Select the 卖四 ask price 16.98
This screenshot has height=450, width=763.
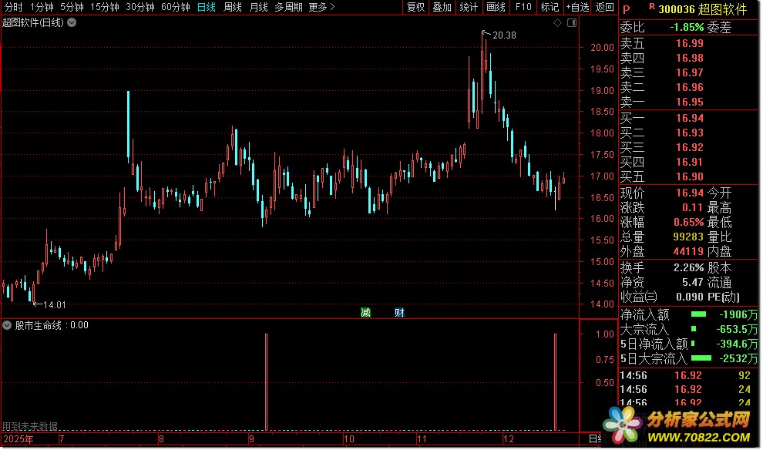click(690, 58)
